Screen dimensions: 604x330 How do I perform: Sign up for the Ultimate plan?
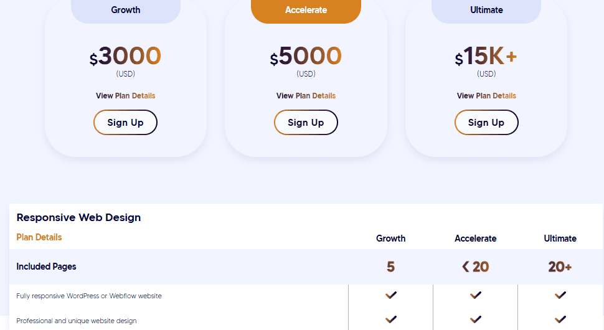pos(486,123)
